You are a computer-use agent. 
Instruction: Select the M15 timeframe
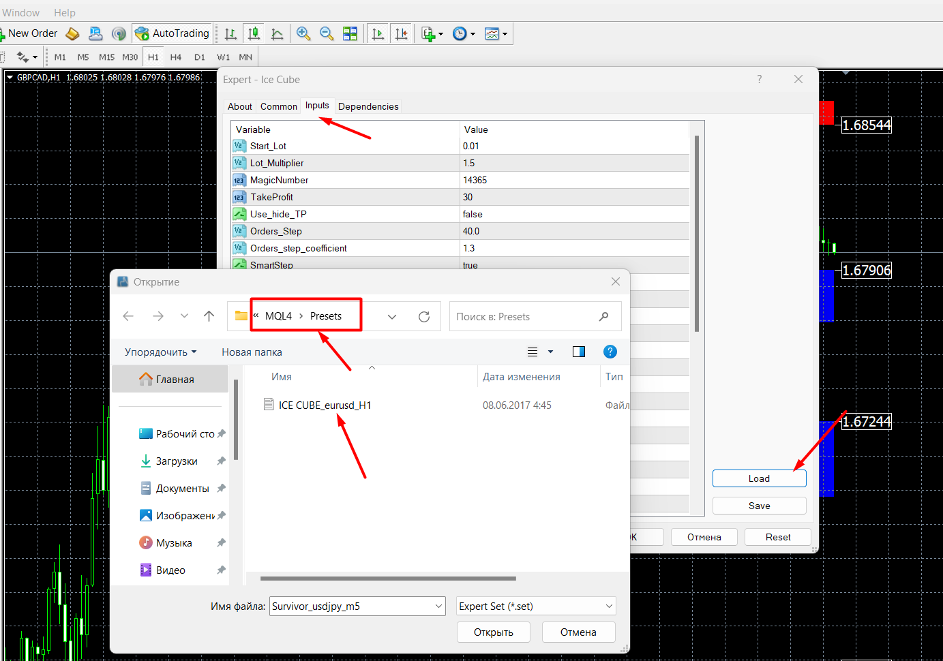click(106, 57)
